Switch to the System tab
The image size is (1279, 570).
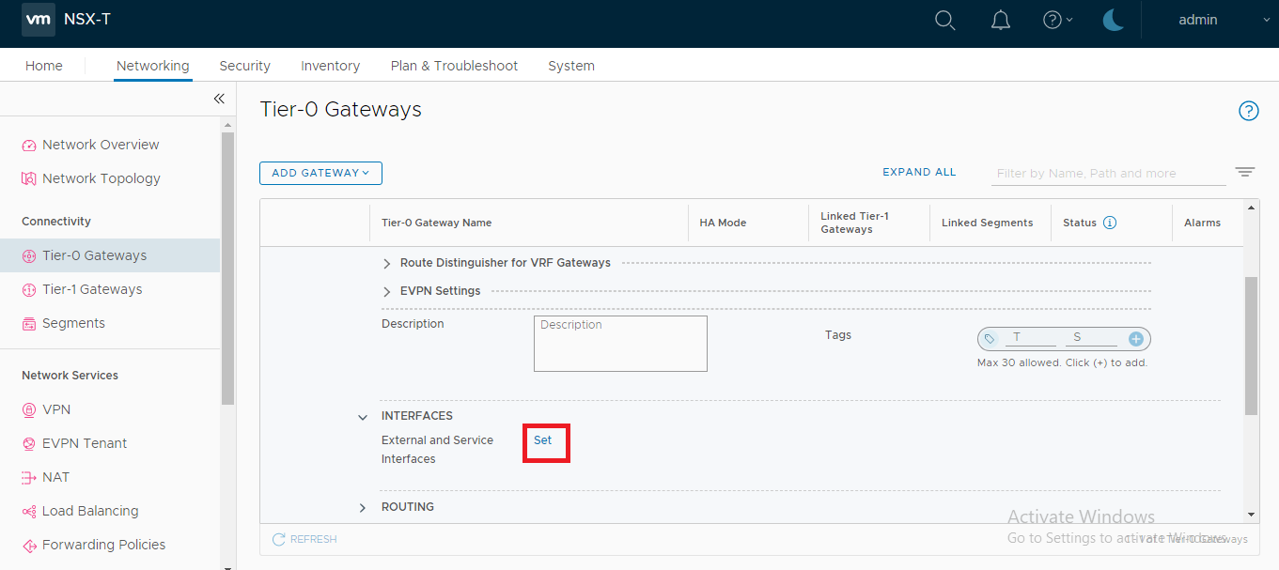tap(571, 66)
